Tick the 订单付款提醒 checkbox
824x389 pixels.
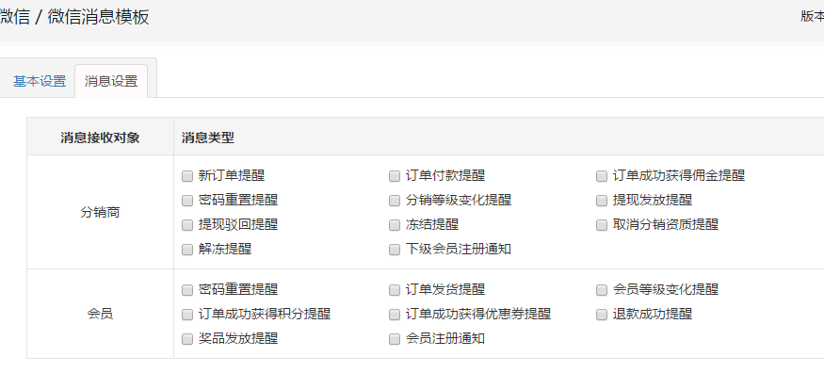pos(395,175)
